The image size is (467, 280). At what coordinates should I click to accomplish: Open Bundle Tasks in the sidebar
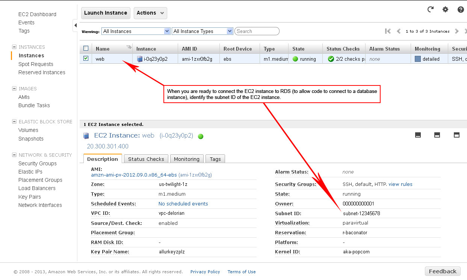34,105
